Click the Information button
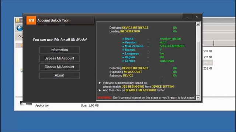Screen dimensions: 236x132 point(59,50)
